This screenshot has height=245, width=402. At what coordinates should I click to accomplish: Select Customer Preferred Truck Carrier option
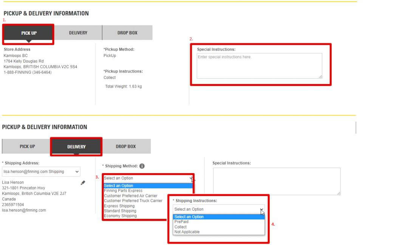click(x=133, y=201)
